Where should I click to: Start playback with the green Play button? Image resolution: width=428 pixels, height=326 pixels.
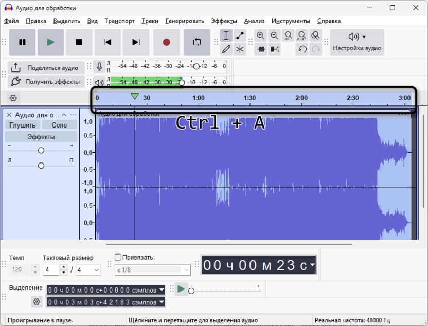[50, 42]
